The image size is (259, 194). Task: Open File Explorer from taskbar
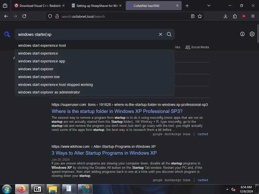point(53,189)
